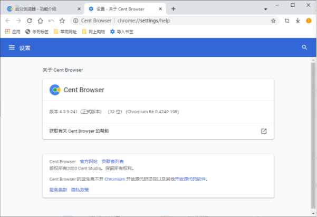Switch to the 百分浏览器 - 功能介绍 tab
This screenshot has height=217, width=317.
(42, 9)
